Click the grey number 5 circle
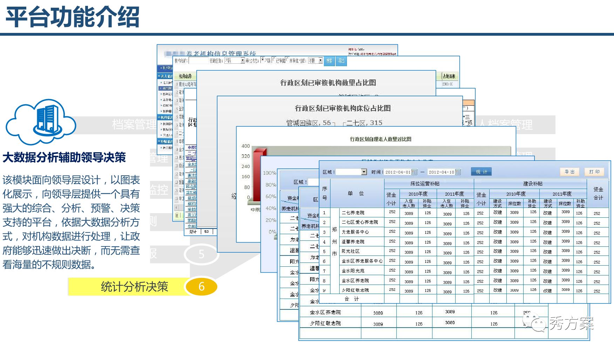This screenshot has height=350, width=614. click(x=201, y=254)
